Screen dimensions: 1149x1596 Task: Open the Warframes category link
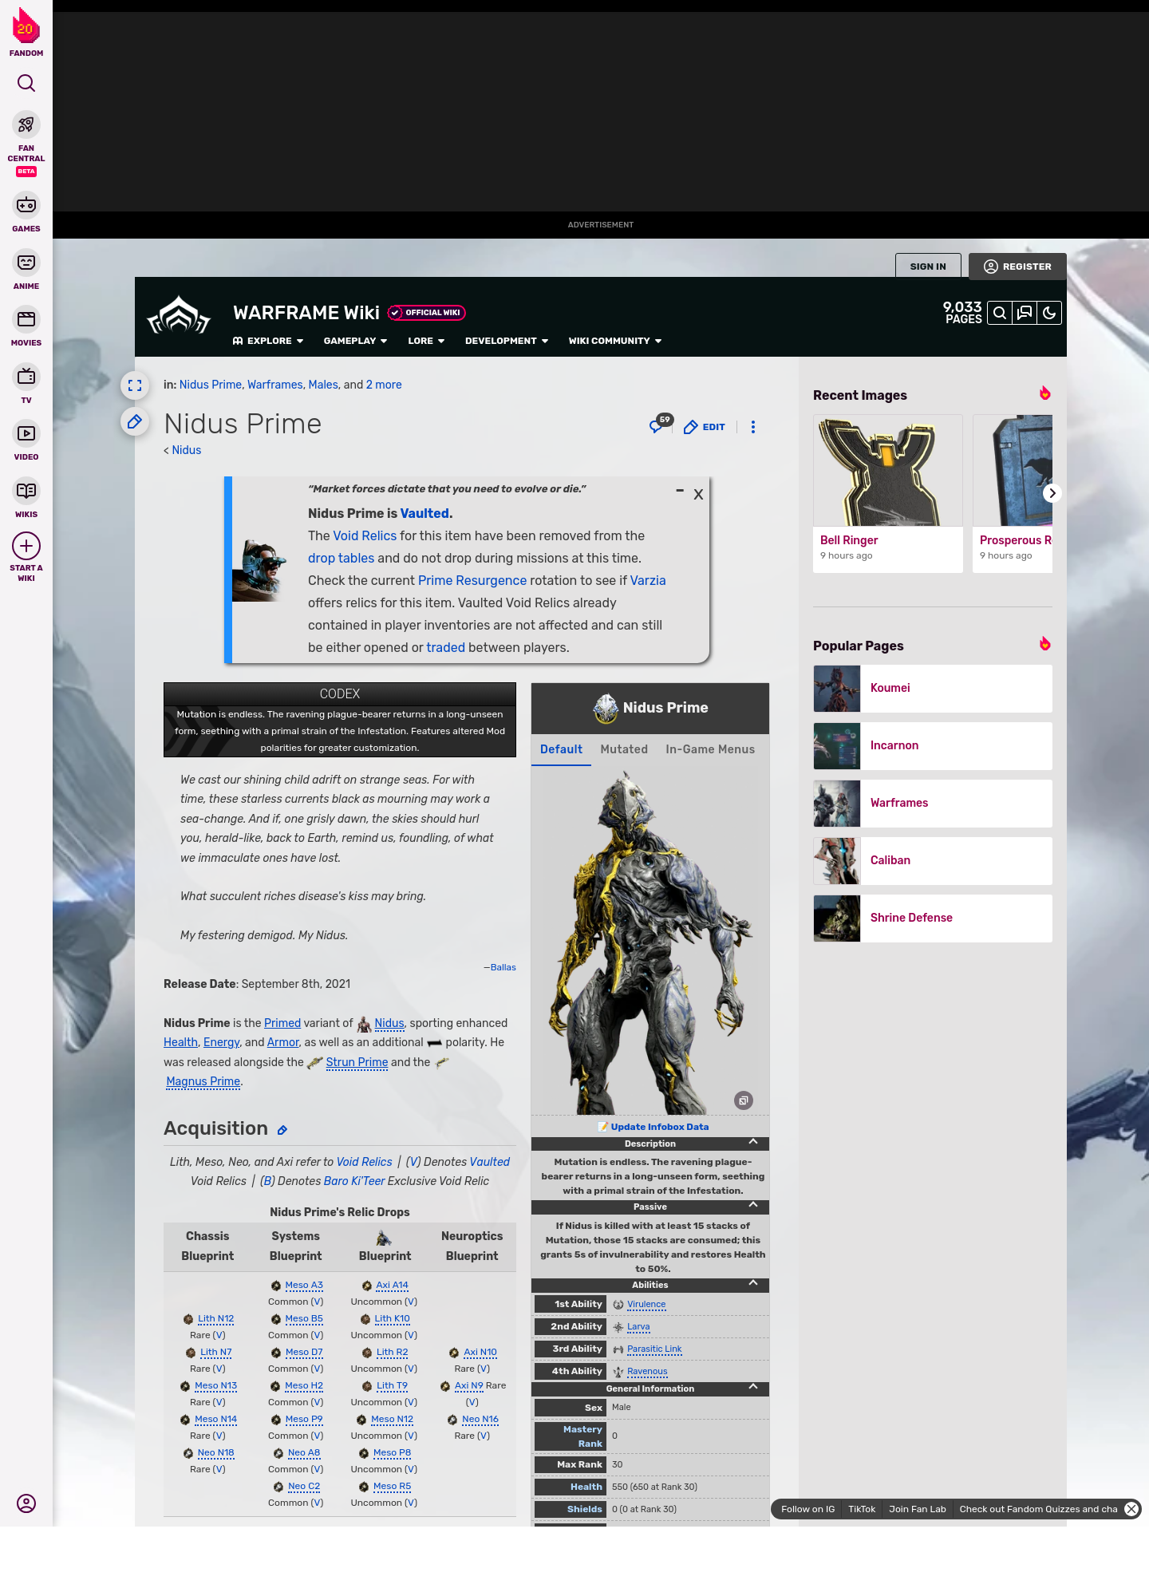[x=275, y=385]
